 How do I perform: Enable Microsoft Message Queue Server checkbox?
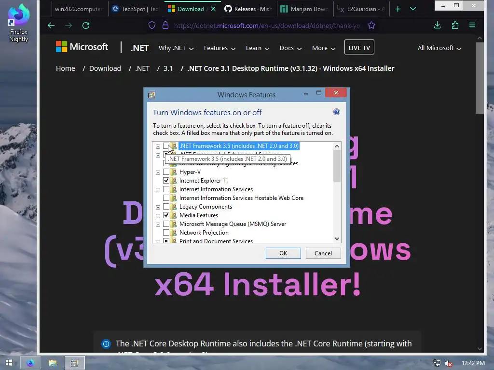tap(166, 224)
